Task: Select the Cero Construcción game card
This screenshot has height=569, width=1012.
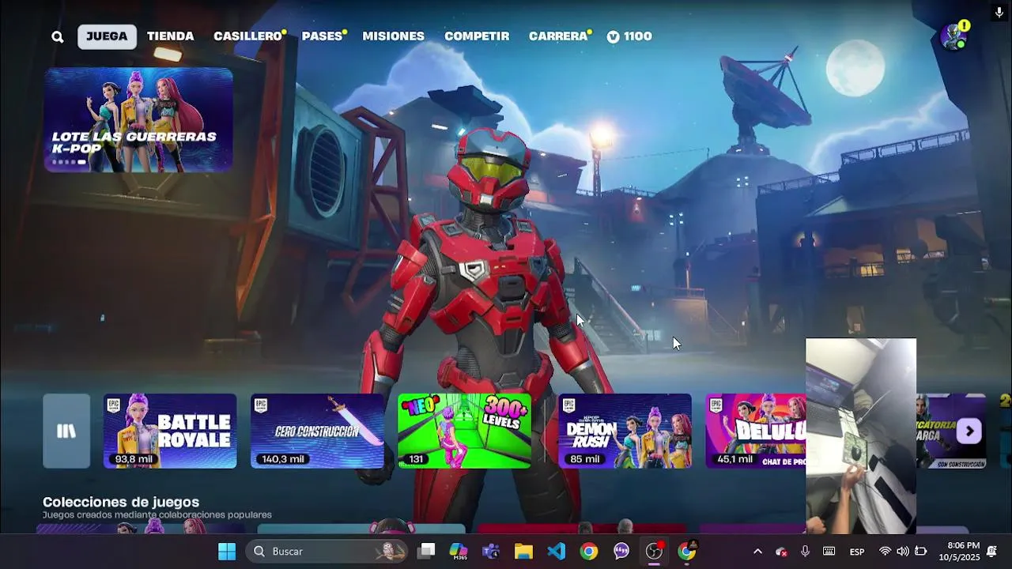Action: (317, 431)
